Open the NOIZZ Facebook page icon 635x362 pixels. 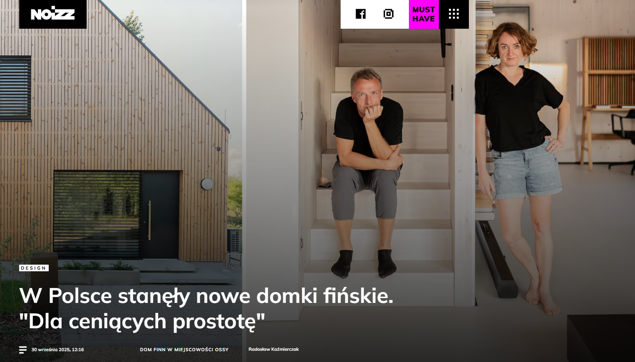[x=361, y=14]
